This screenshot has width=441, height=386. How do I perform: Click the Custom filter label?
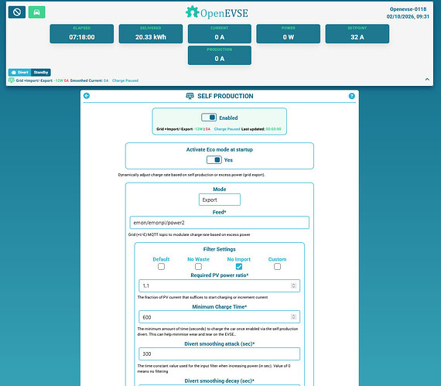click(277, 259)
